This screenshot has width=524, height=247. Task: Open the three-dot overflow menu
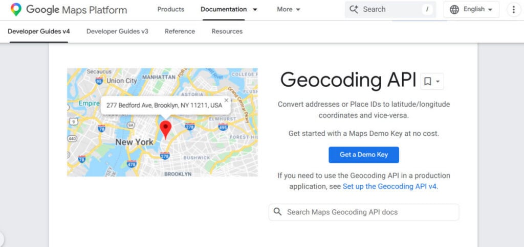click(x=514, y=9)
